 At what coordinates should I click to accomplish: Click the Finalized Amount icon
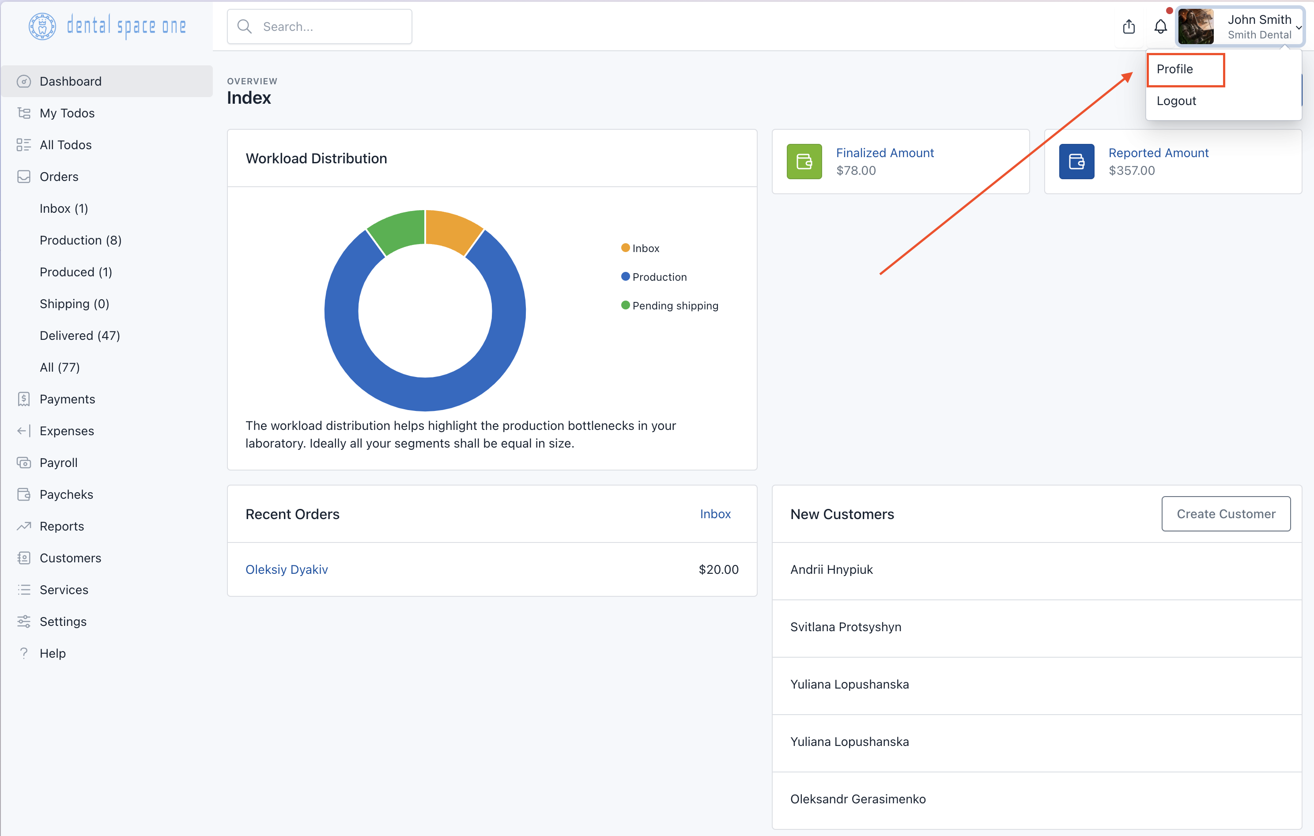[x=804, y=161]
